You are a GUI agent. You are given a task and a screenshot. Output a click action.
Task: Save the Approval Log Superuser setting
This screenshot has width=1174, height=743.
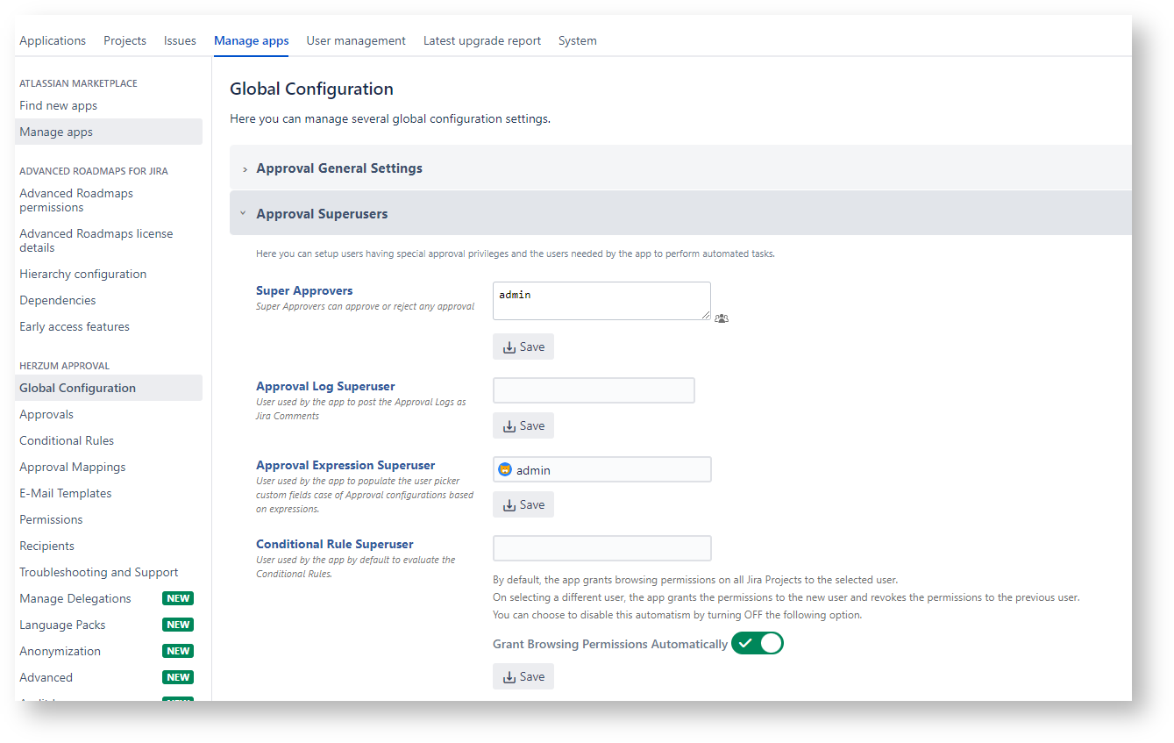tap(523, 425)
